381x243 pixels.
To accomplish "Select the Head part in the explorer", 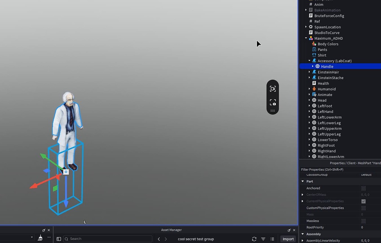I will 322,100.
